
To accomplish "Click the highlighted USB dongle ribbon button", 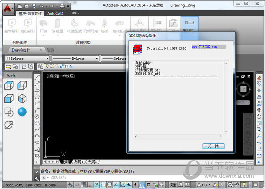I will tap(189, 24).
